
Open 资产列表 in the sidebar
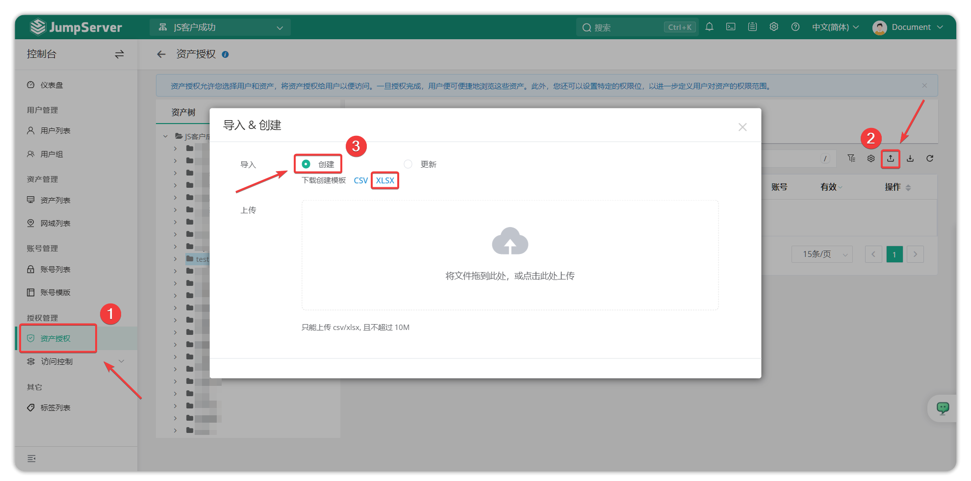click(x=55, y=200)
